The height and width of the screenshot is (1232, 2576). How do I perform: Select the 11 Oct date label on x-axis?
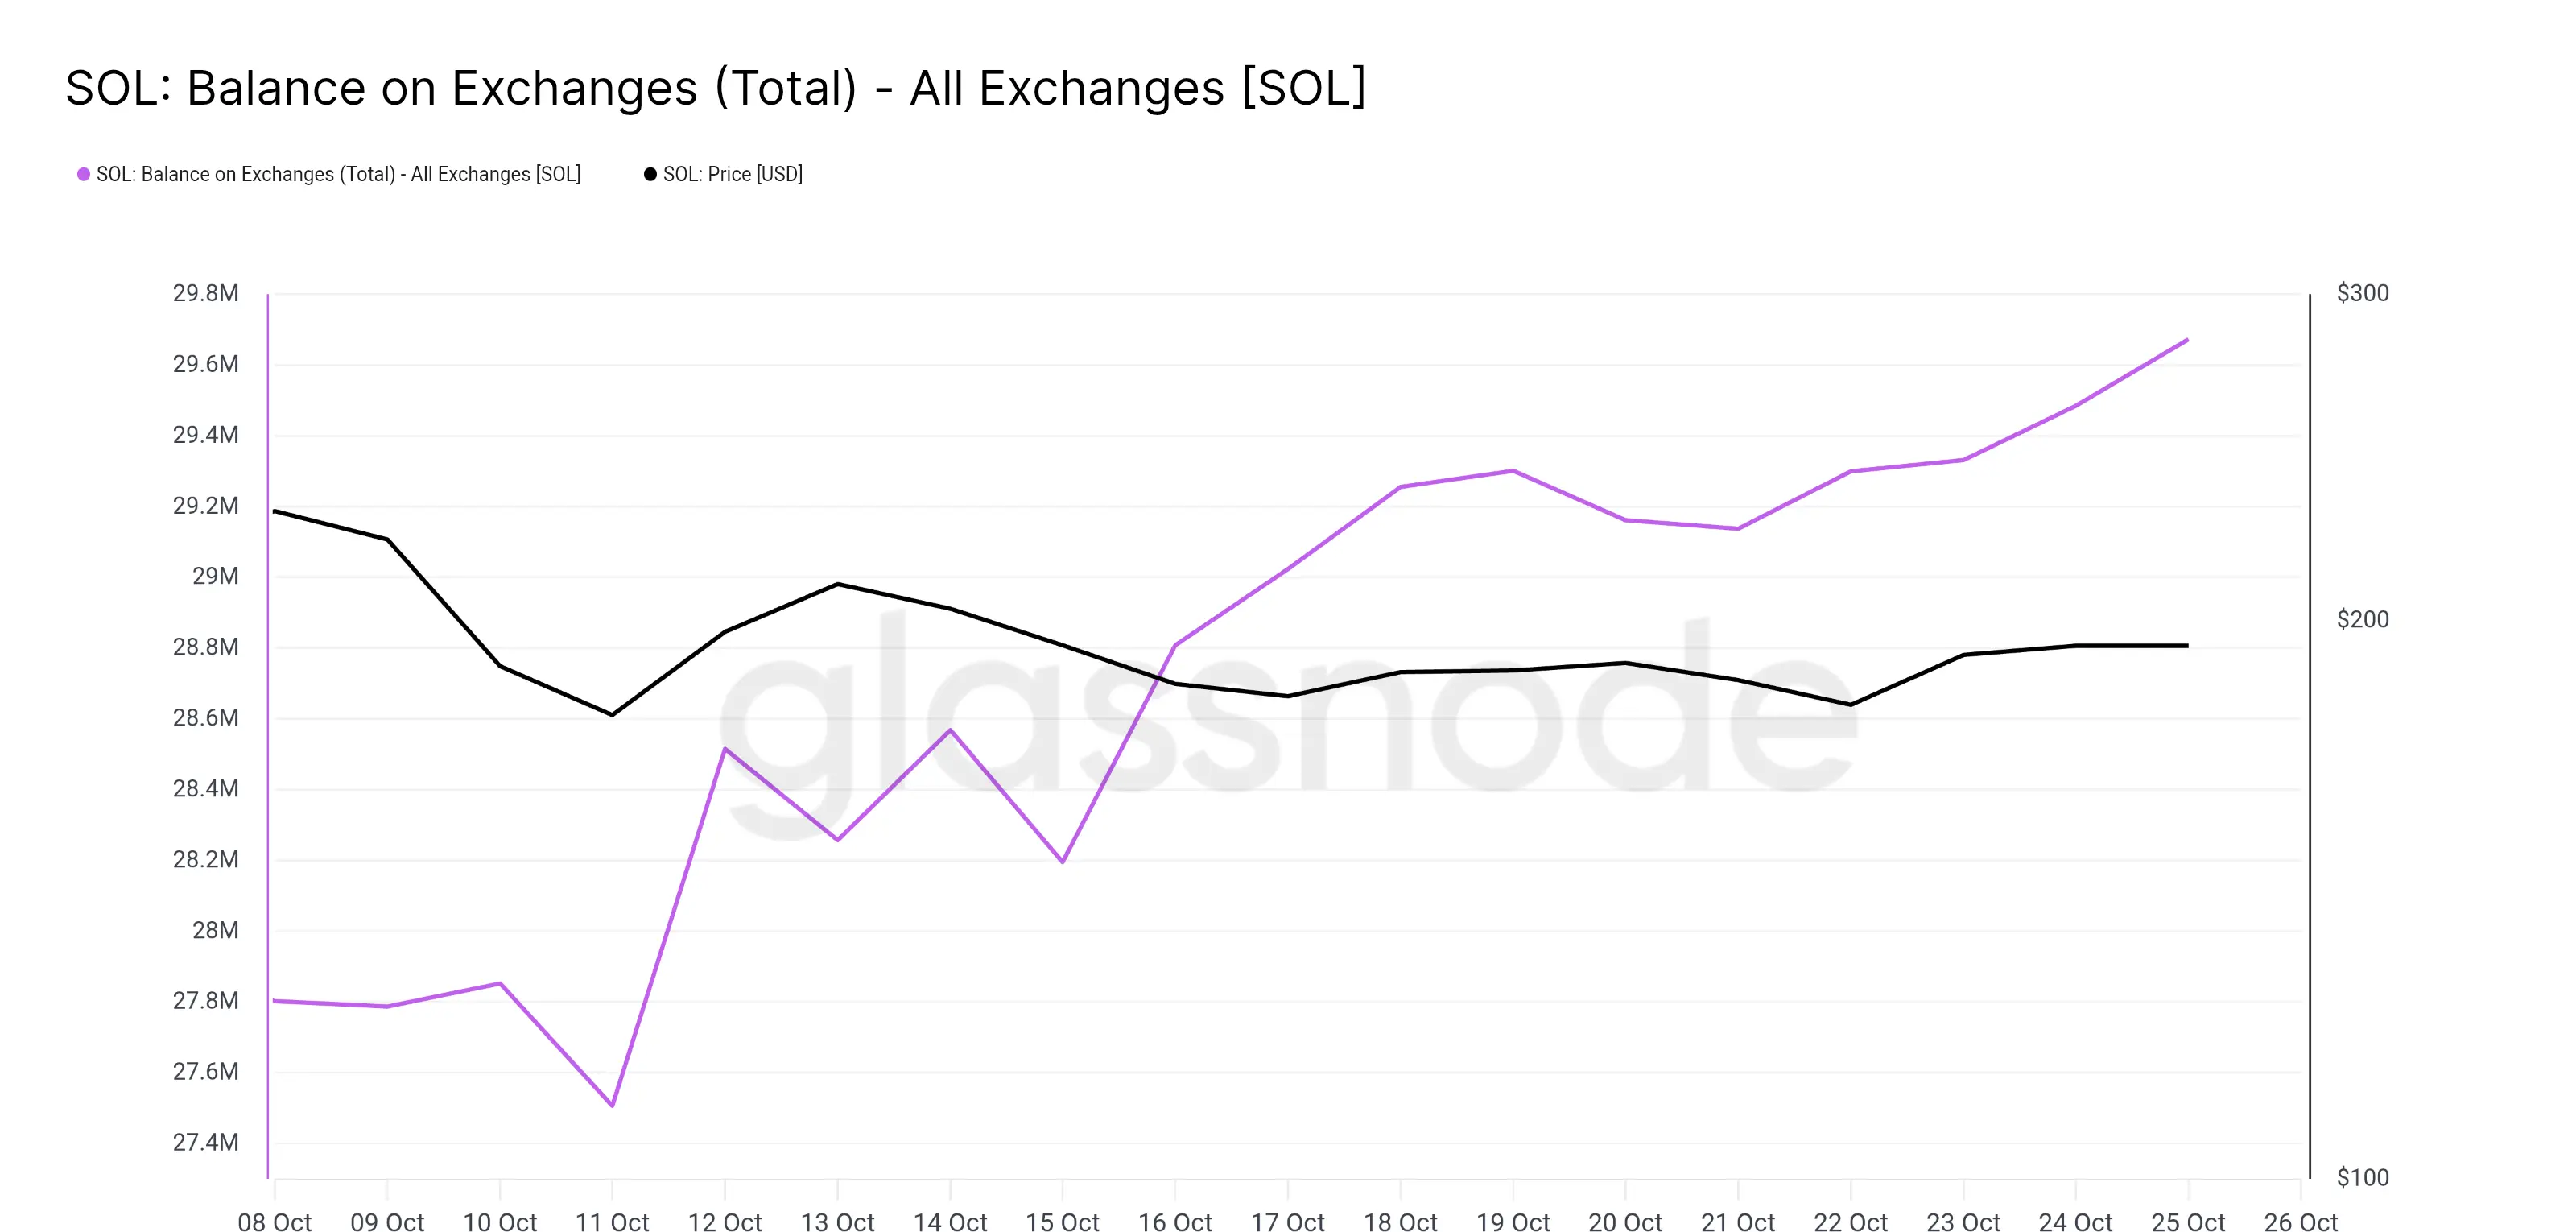(612, 1221)
